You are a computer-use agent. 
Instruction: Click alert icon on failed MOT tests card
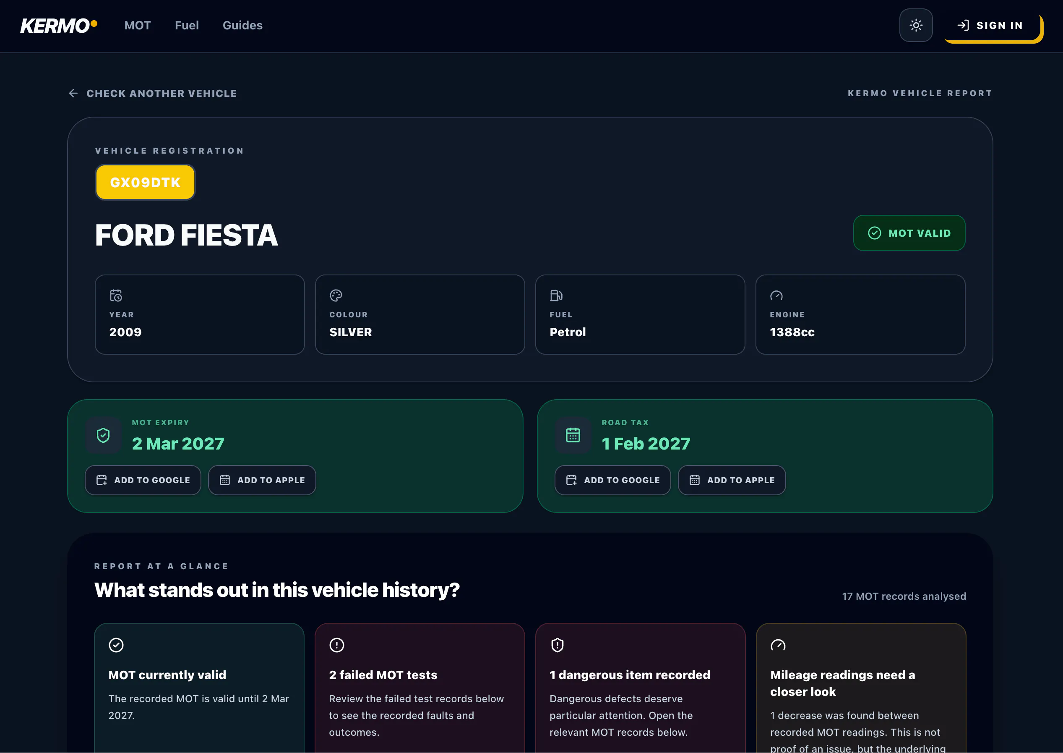click(x=337, y=645)
